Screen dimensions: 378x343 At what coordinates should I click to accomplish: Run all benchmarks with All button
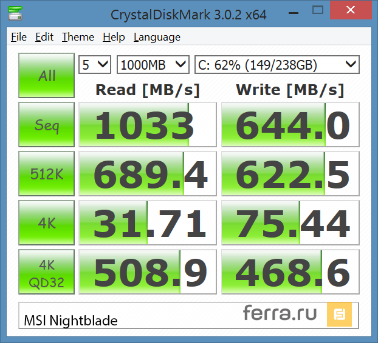click(x=47, y=76)
